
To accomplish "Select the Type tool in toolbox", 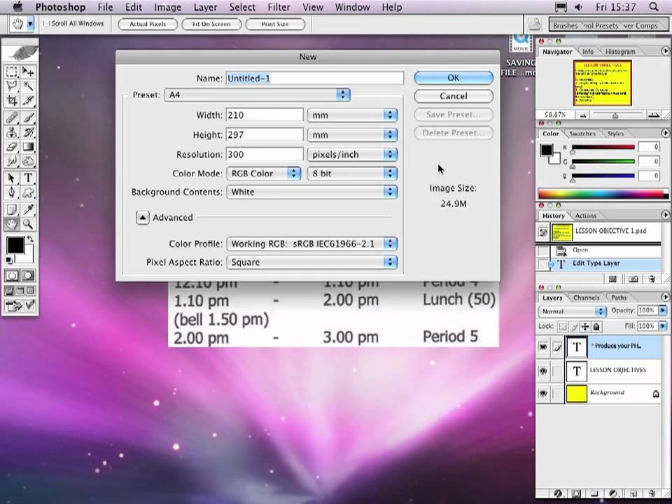I will click(x=28, y=177).
